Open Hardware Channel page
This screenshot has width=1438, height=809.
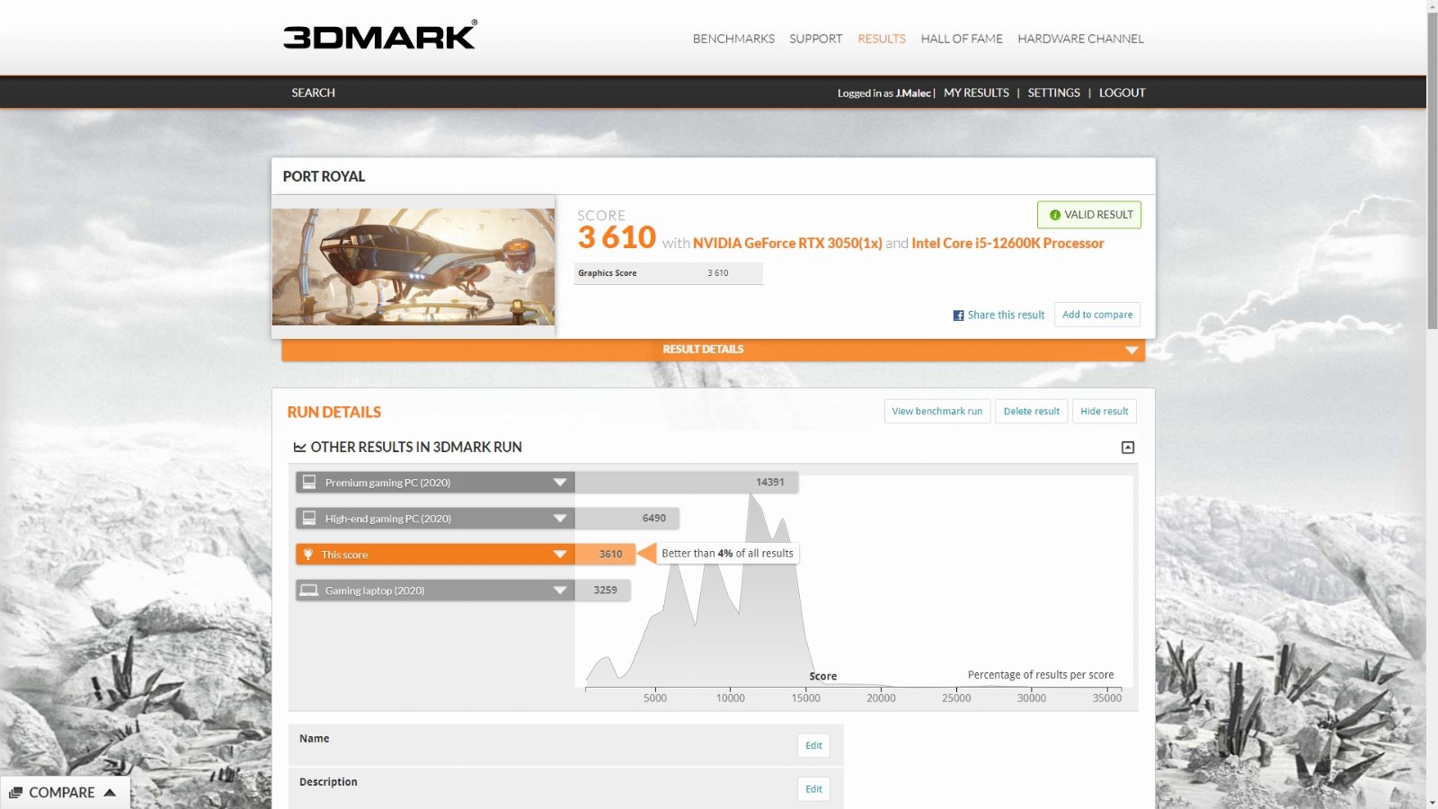[1080, 39]
